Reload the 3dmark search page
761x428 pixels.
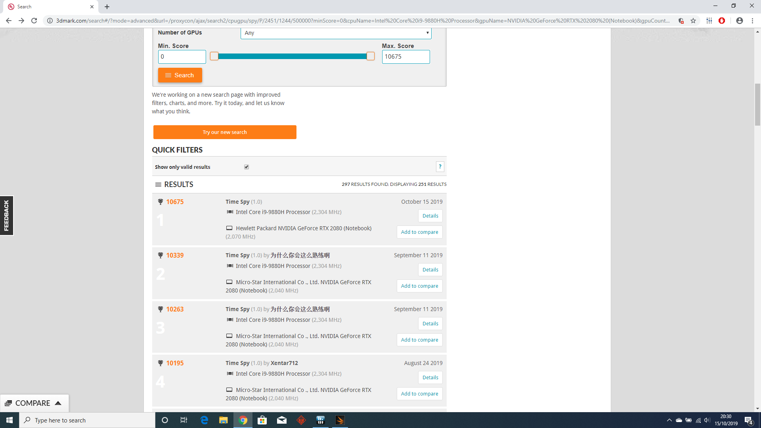[x=34, y=21]
